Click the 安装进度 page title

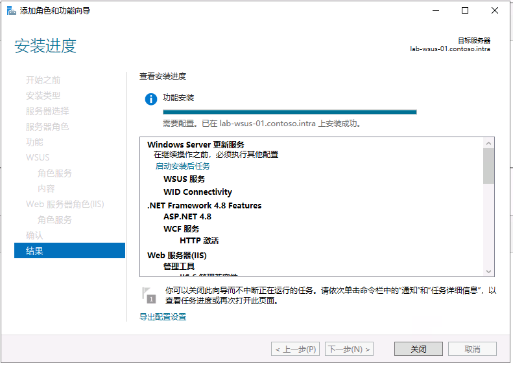click(45, 45)
